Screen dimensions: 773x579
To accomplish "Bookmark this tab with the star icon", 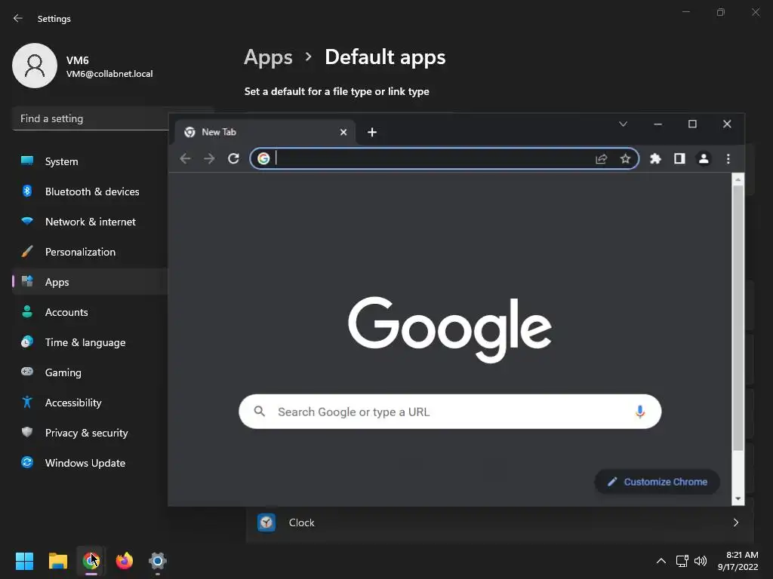I will click(625, 158).
